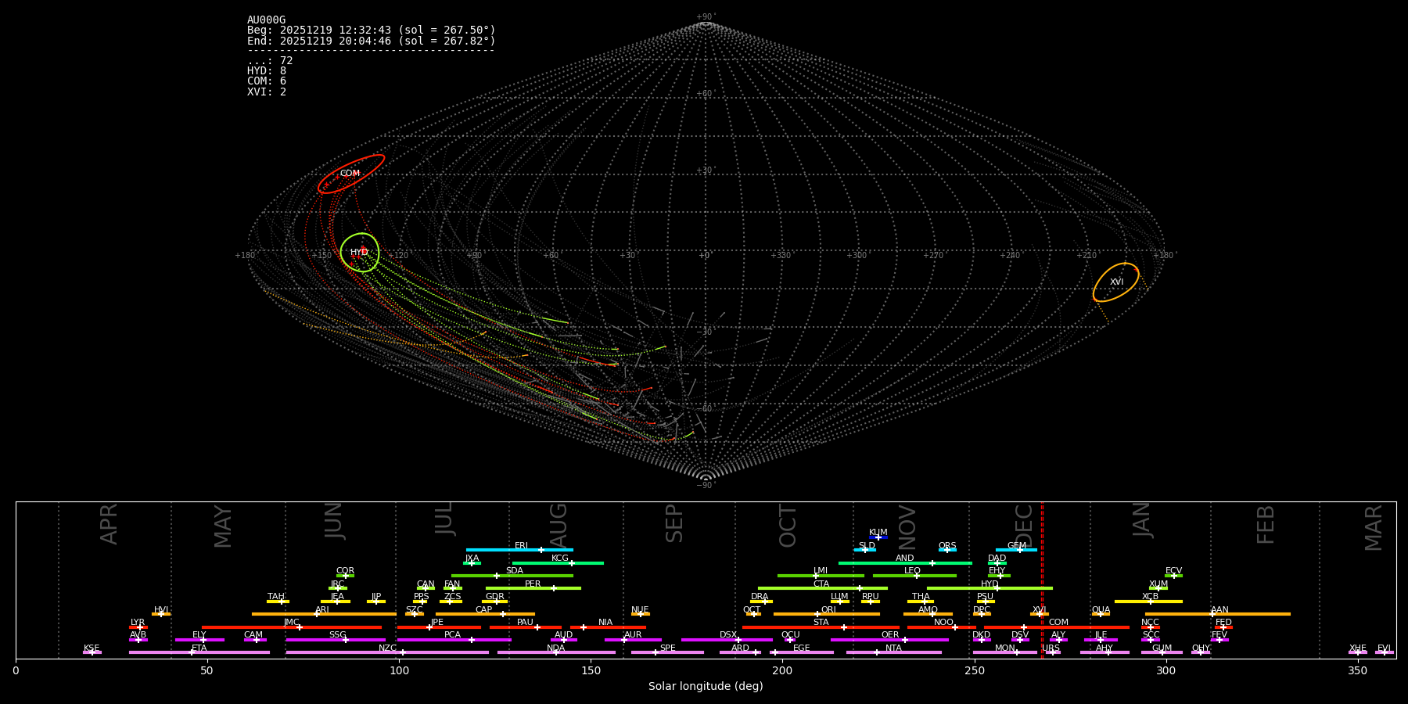
Task: Click the AAN shower bar in timeline
Action: [x=1218, y=614]
